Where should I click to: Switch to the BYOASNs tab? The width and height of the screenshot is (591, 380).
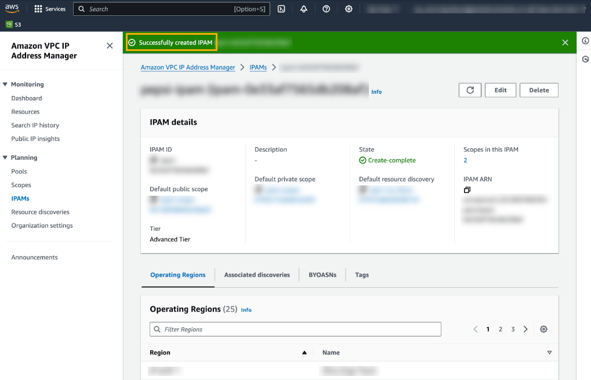point(322,275)
